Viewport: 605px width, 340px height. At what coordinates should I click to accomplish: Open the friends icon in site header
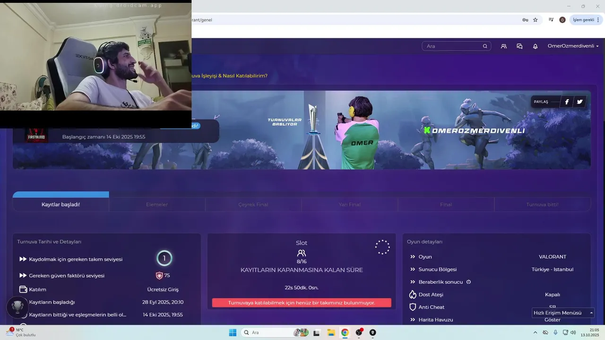pyautogui.click(x=504, y=46)
